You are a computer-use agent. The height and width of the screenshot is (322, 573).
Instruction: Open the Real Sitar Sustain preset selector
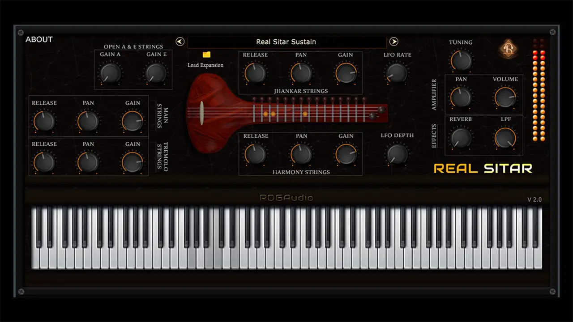click(286, 42)
